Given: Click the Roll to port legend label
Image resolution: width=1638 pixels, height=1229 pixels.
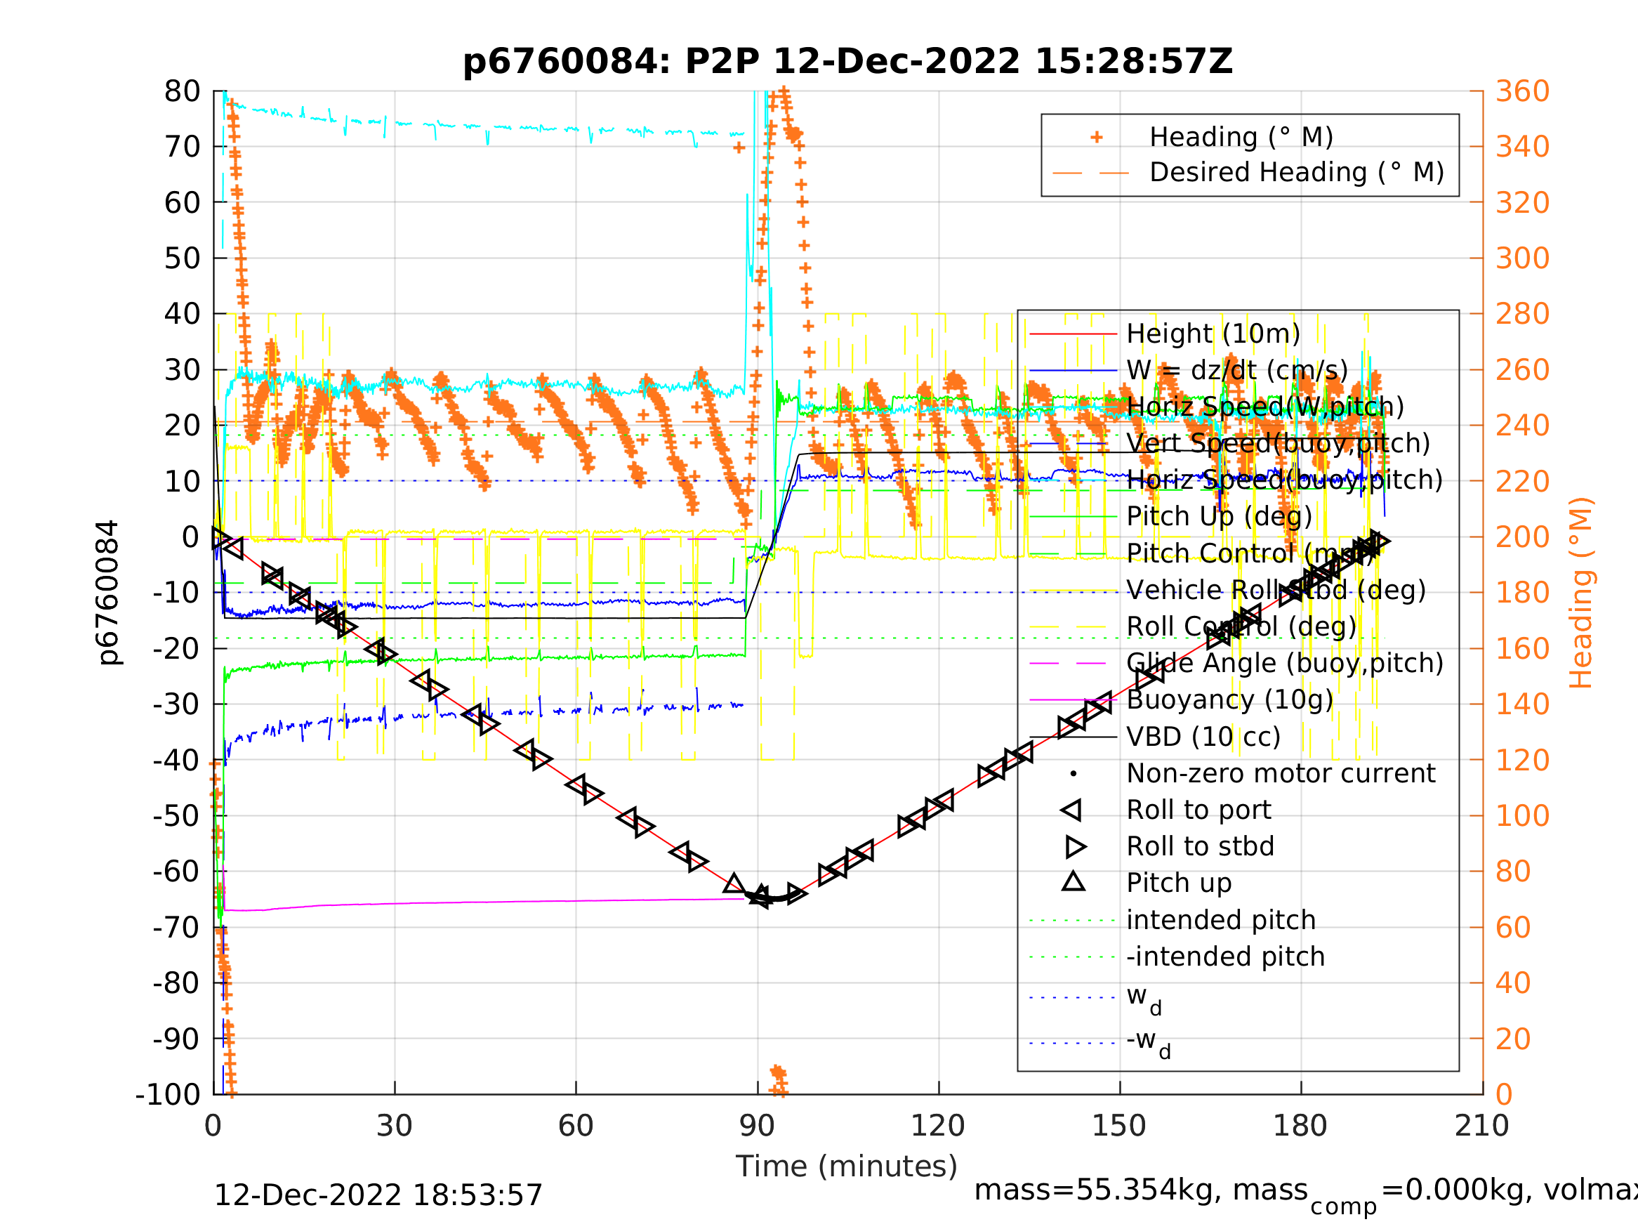Looking at the screenshot, I should point(1199,810).
